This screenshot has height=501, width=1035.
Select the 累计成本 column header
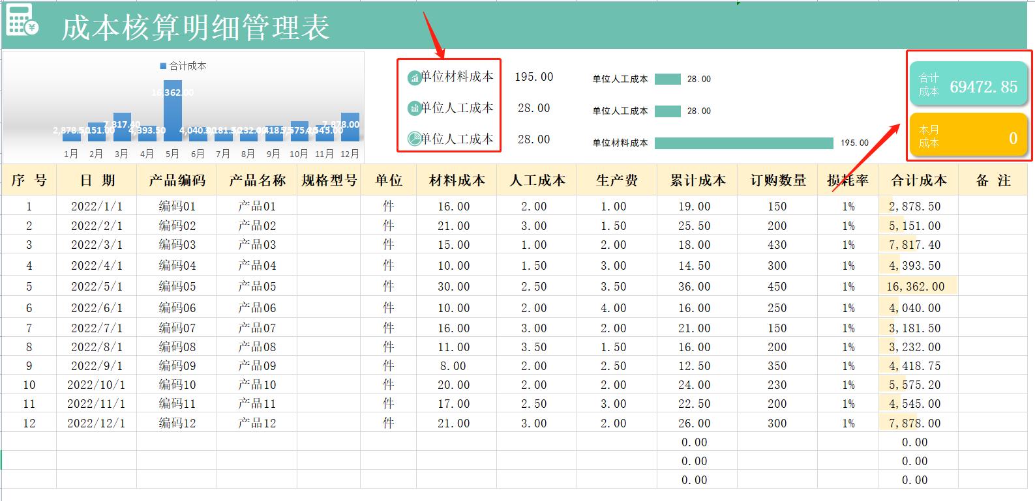coord(697,180)
